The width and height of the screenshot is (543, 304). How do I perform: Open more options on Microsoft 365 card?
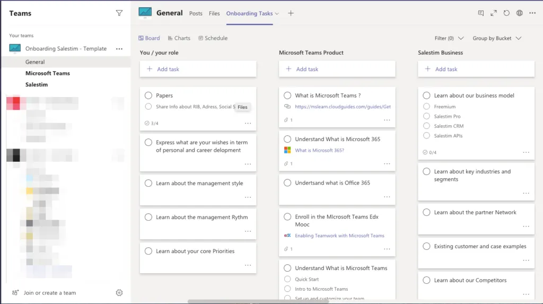tap(387, 163)
